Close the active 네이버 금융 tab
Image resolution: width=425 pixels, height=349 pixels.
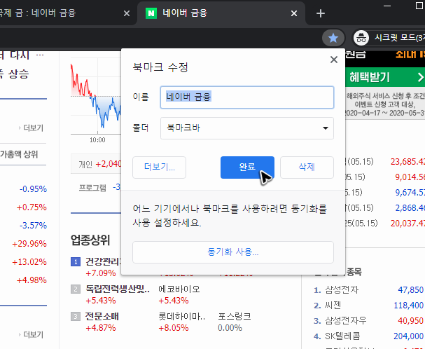(294, 13)
